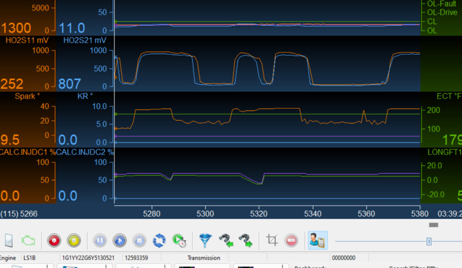
Task: Click the Spark value 9.5
Action: 10,140
